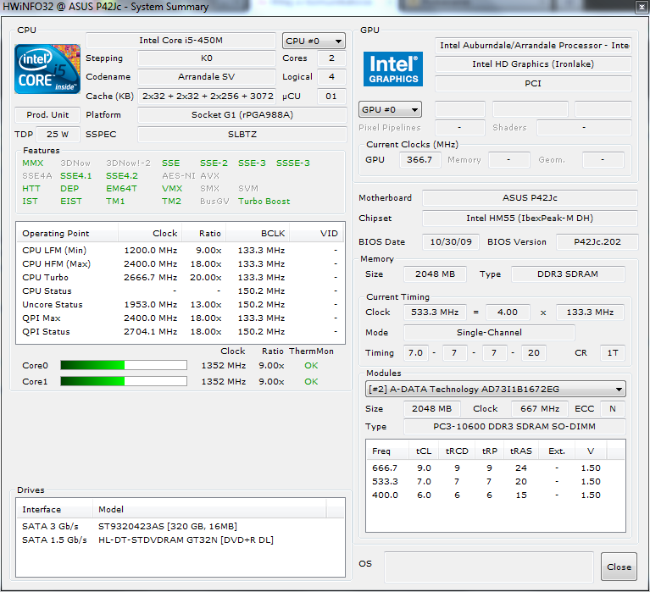Select the CPU Status row
The width and height of the screenshot is (650, 592).
point(181,290)
